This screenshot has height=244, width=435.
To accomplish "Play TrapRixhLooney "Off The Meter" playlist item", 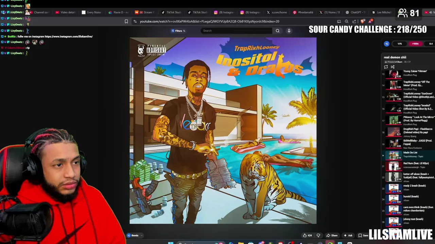I will tap(409, 85).
